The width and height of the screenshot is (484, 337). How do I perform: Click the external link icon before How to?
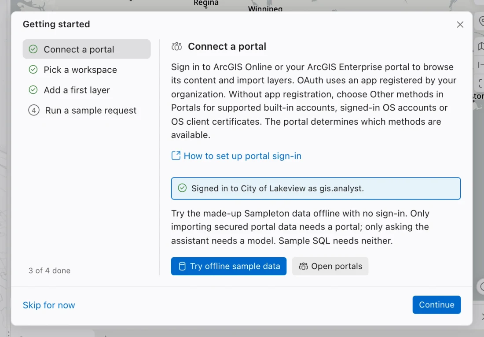pyautogui.click(x=176, y=156)
